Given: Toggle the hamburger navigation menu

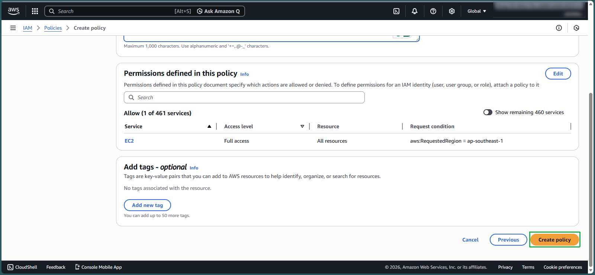Looking at the screenshot, I should pyautogui.click(x=13, y=28).
